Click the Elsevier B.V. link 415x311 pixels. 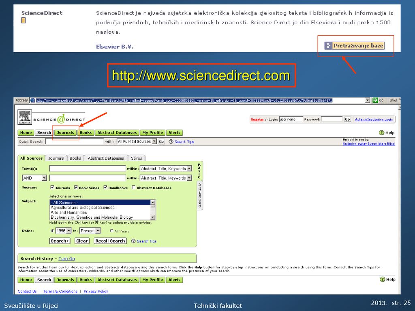[115, 47]
